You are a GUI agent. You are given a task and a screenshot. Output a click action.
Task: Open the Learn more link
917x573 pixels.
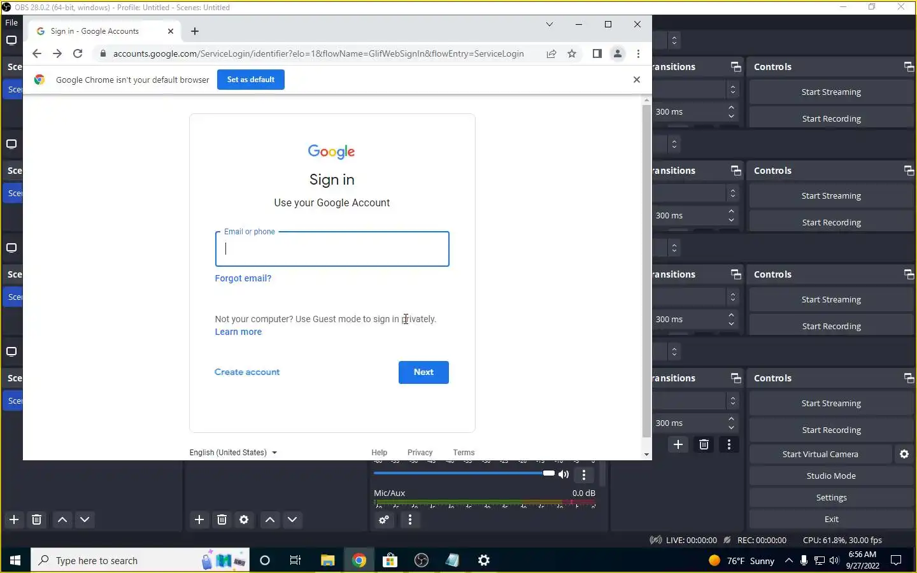[x=238, y=332]
